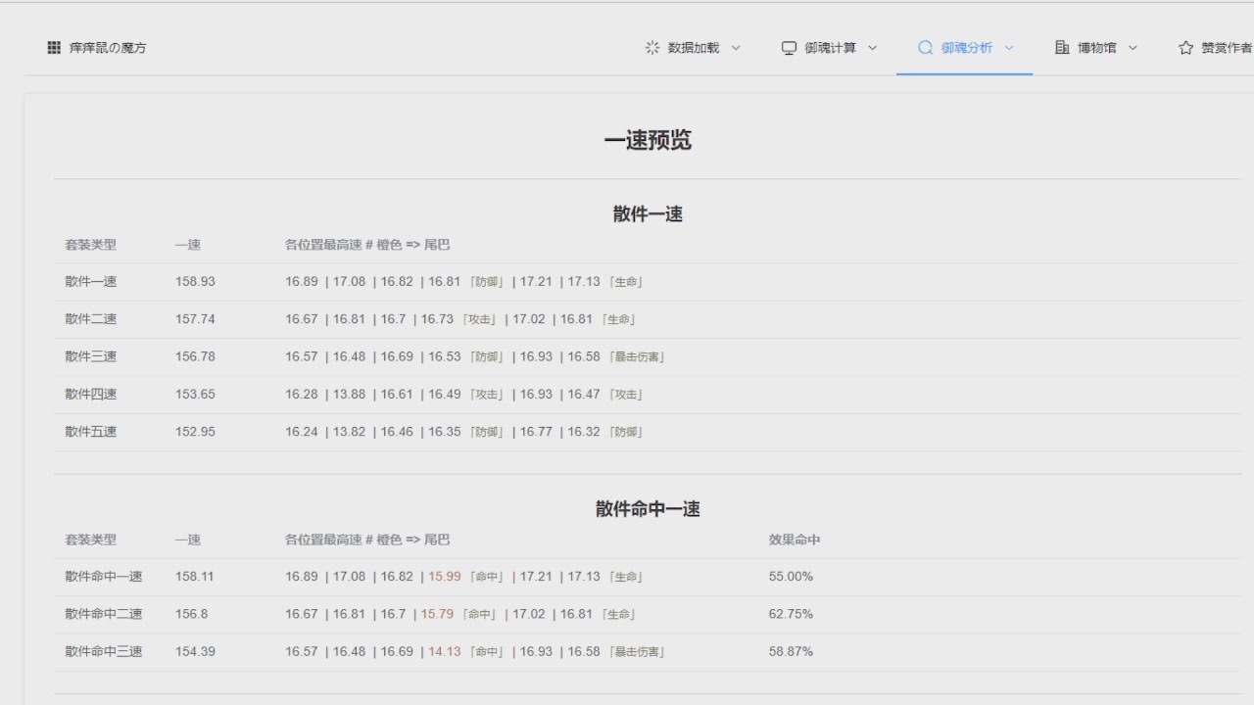This screenshot has width=1254, height=705.
Task: Expand the 御魂分析 dropdown chevron
Action: 1009,48
